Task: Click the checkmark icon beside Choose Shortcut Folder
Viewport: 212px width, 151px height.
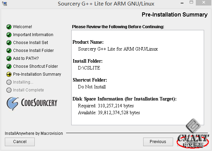Action: tap(9, 66)
